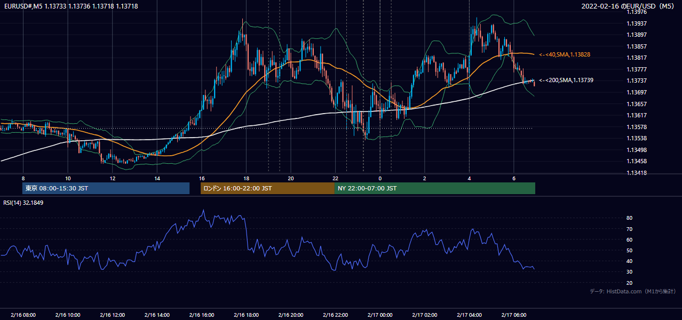
Task: Click the '<-<200,SMA,1.13739' white label
Action: (x=566, y=80)
